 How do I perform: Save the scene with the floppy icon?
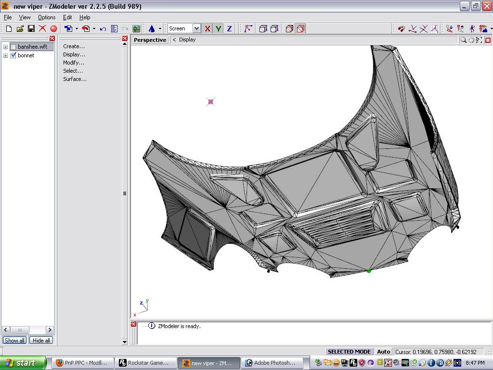(x=31, y=29)
